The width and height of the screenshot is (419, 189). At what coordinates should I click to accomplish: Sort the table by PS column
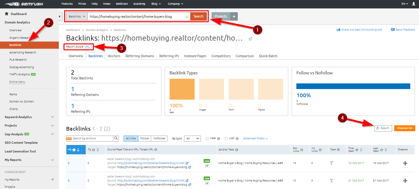78,150
